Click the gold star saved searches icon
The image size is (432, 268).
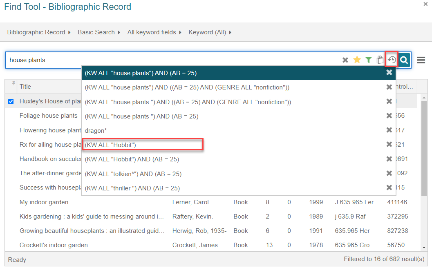[357, 60]
